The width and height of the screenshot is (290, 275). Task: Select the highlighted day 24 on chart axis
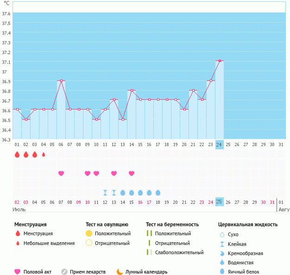(x=219, y=145)
